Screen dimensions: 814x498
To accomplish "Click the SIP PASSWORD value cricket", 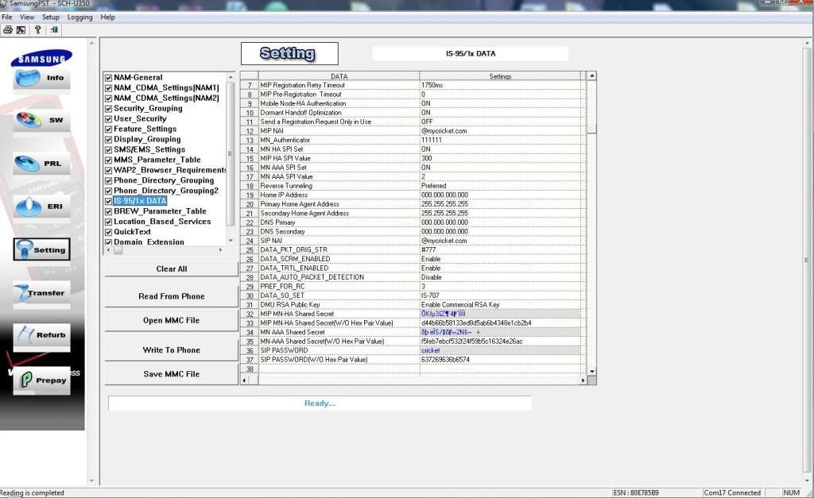I will click(430, 351).
